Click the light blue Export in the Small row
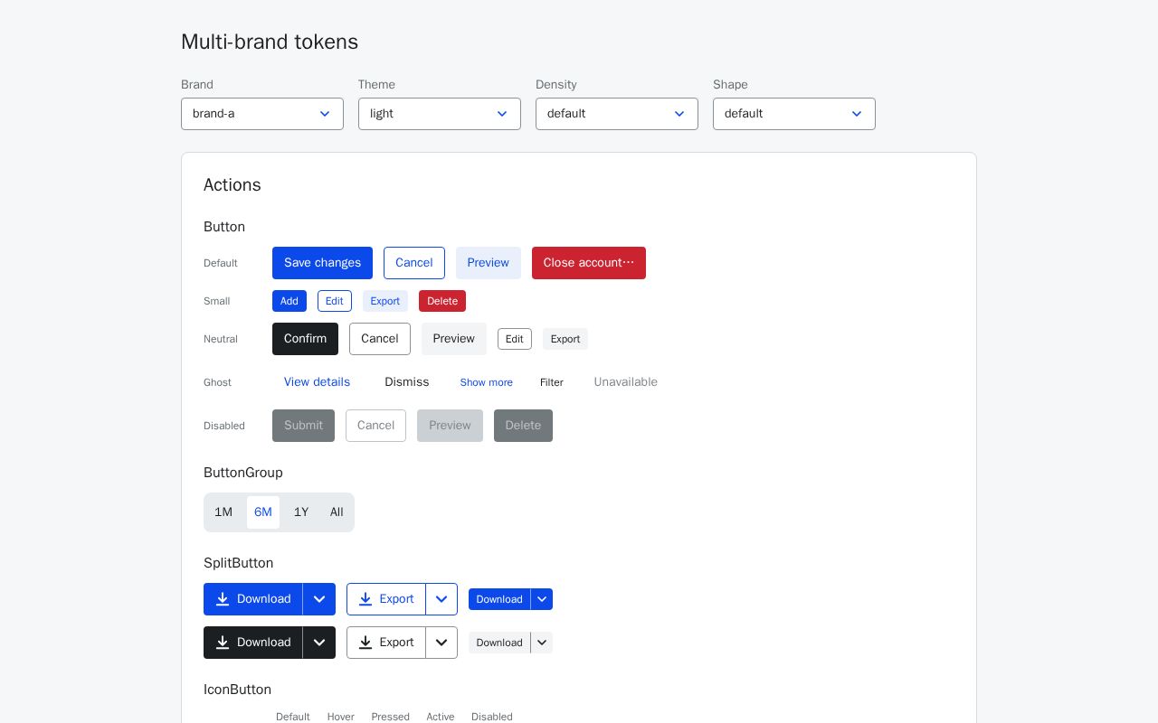 [385, 301]
